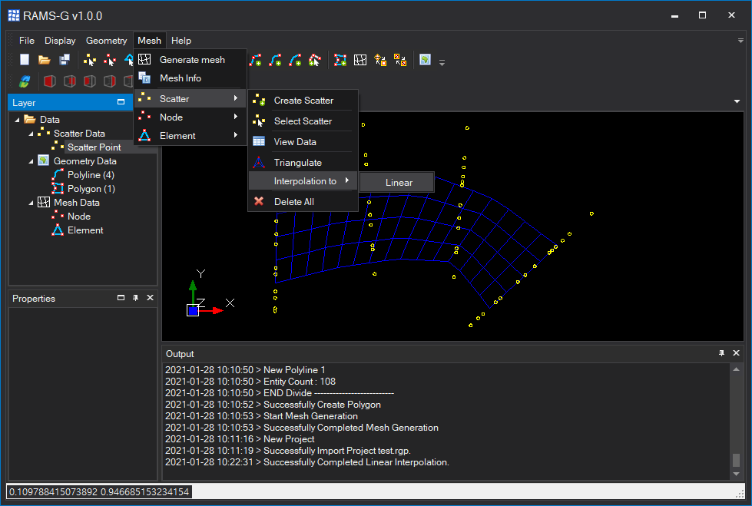Viewport: 752px width, 506px height.
Task: Click the Save All toolbar icon
Action: click(65, 60)
